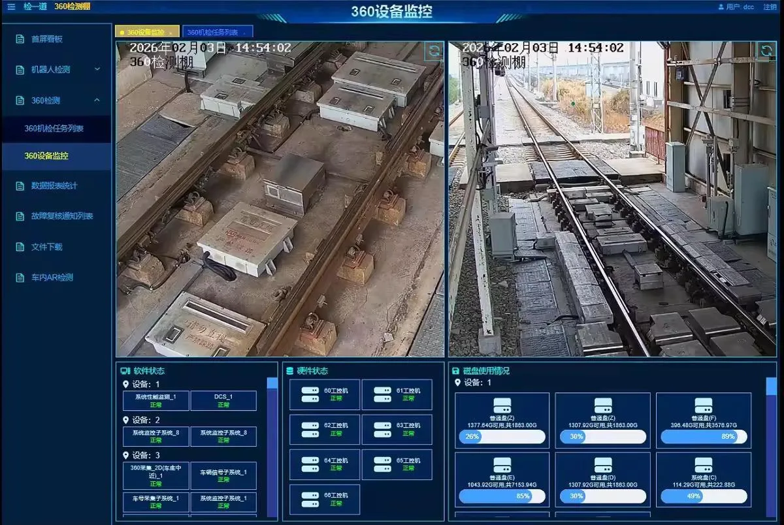This screenshot has width=784, height=525.
Task: Click the 85% usage bar for 普通盘(E)
Action: point(502,496)
